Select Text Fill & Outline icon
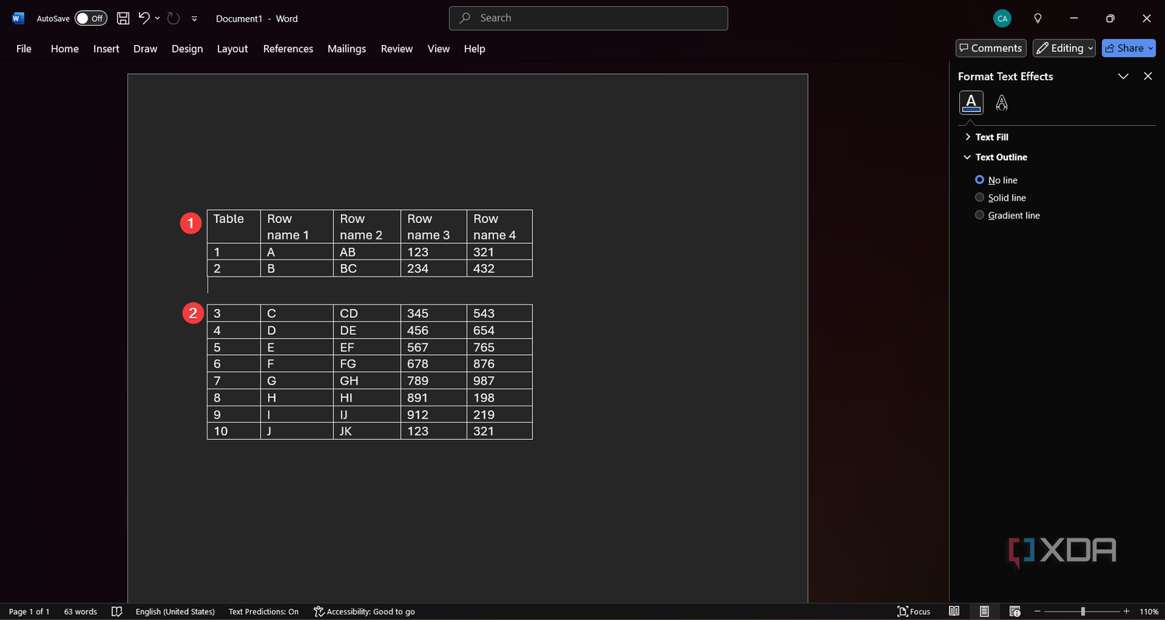 point(972,103)
